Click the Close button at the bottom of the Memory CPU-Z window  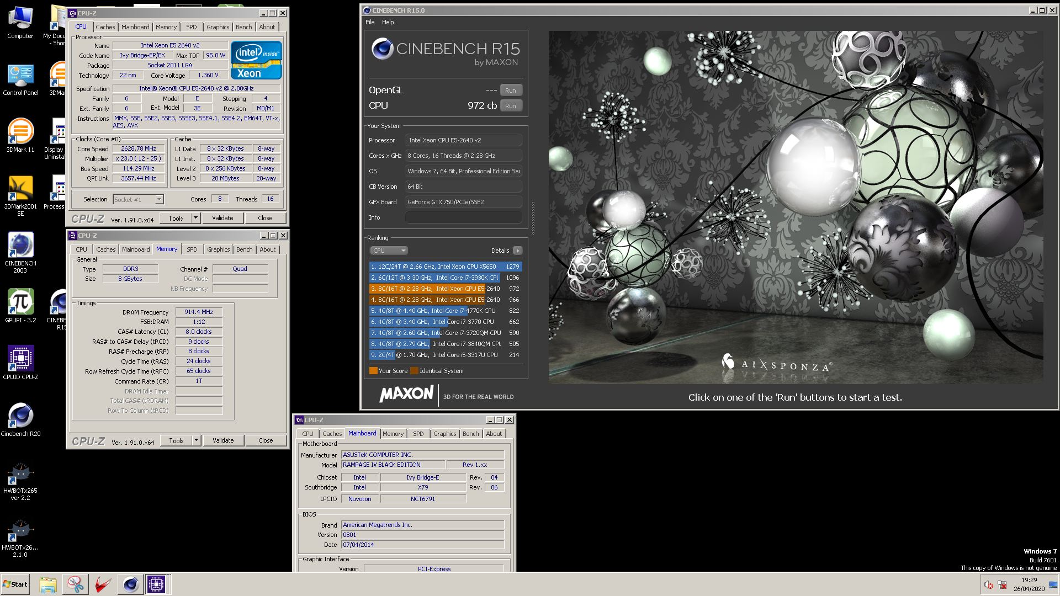pos(266,440)
